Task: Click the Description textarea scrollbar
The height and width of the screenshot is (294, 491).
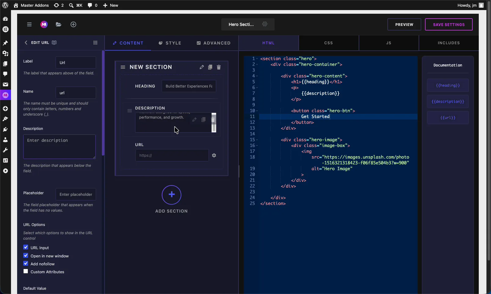Action: click(x=214, y=122)
